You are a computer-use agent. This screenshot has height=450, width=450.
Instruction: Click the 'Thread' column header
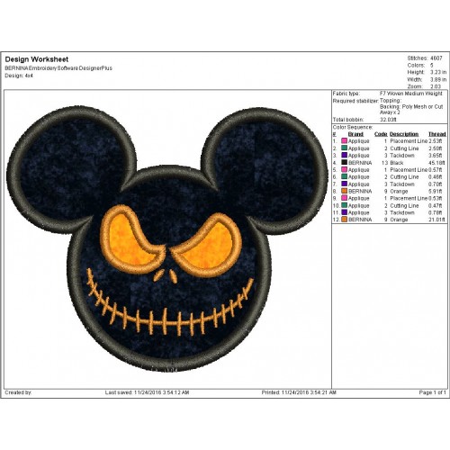[x=437, y=134]
